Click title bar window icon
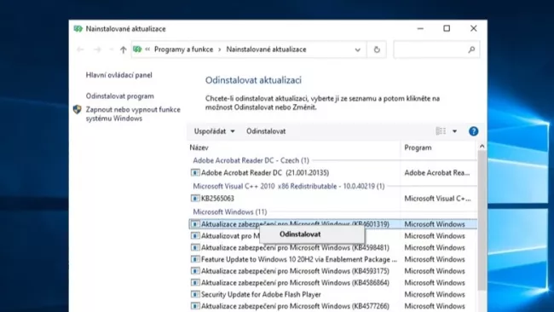Image resolution: width=554 pixels, height=312 pixels. (x=78, y=29)
